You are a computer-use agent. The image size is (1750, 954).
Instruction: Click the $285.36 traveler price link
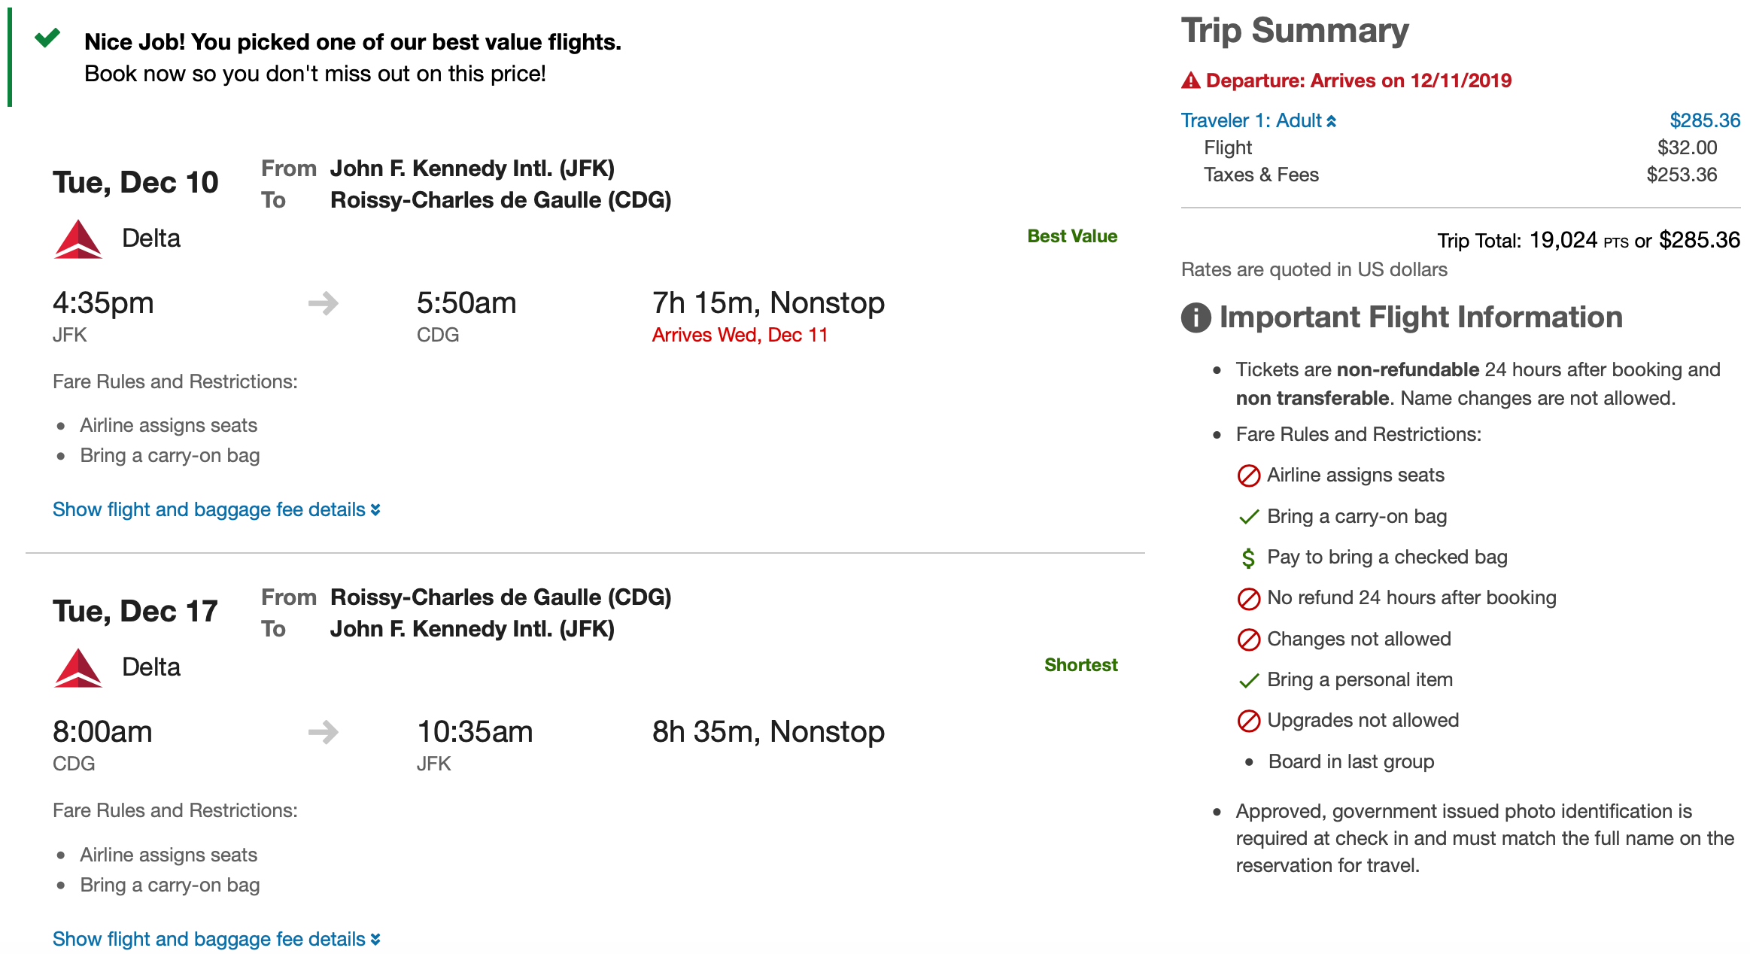(1704, 120)
